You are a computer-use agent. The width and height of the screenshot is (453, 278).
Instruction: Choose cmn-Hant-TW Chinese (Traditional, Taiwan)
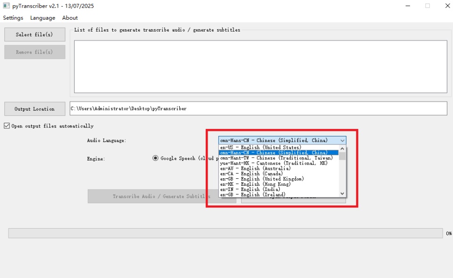[x=278, y=158]
